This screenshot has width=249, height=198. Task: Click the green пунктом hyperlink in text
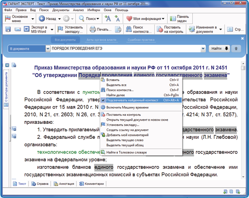(x=91, y=92)
